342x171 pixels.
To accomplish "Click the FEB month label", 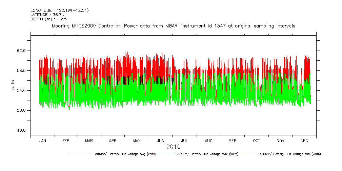I will coord(66,140).
